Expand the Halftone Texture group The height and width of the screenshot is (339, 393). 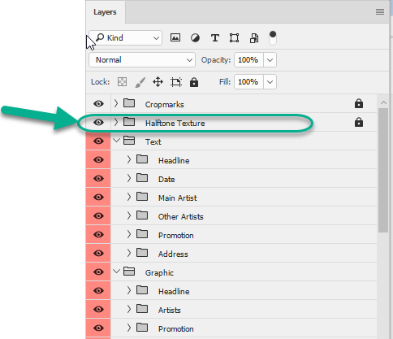click(x=116, y=122)
